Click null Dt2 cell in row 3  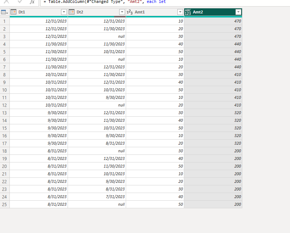[x=97, y=36]
